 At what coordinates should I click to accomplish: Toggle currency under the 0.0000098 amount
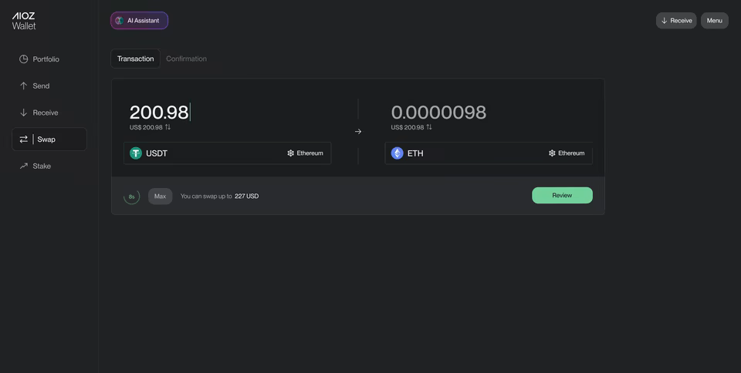point(429,127)
